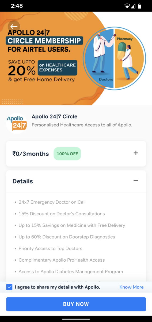Tap the back arrow icon
This screenshot has width=152, height=322.
14,27
